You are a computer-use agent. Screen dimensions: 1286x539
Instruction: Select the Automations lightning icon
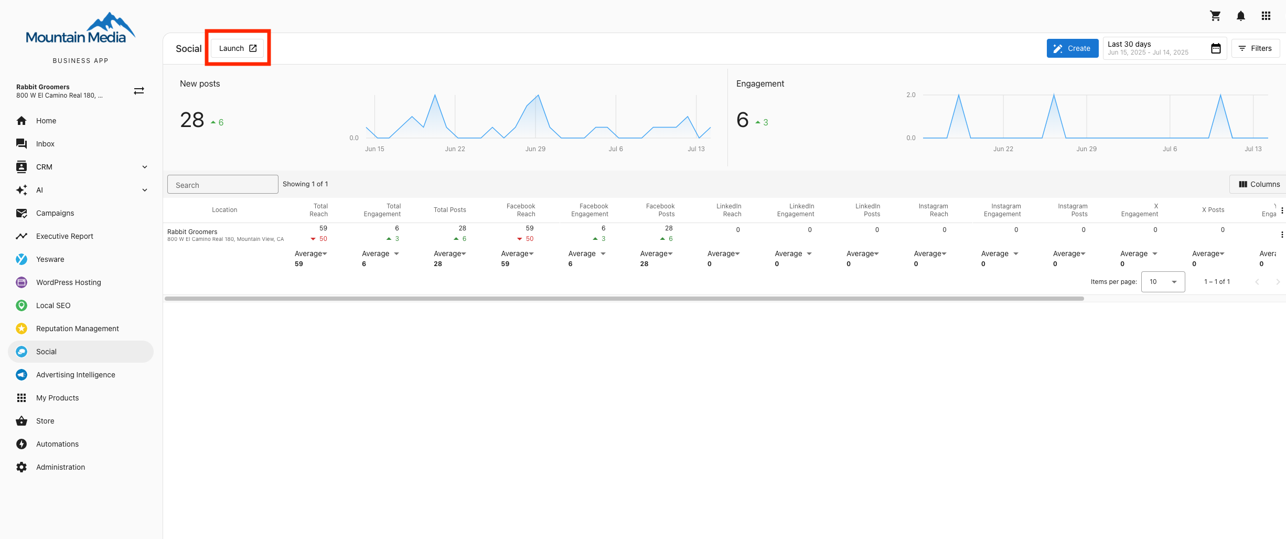21,443
